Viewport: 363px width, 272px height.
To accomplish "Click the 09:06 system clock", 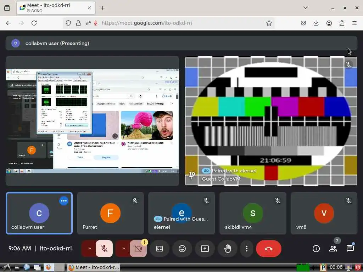I will point(336,267).
